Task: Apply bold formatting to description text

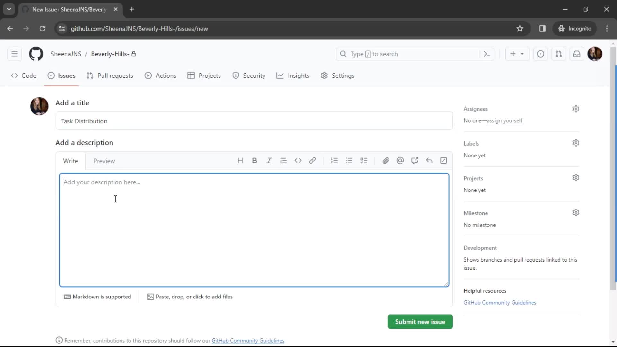Action: pyautogui.click(x=255, y=161)
